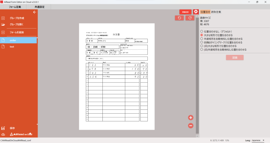The image size is (270, 143).
Task: Select 位置合わせなし（デフォルト） radio option
Action: click(202, 32)
